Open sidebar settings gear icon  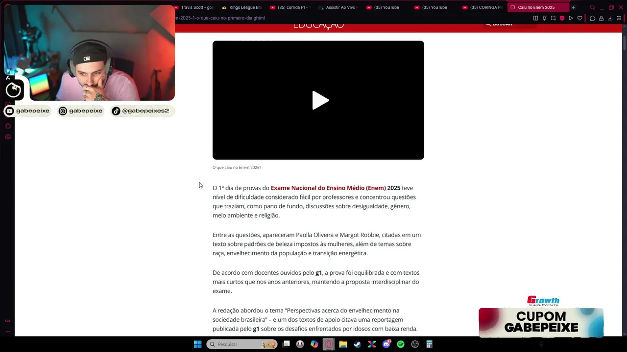point(8,137)
